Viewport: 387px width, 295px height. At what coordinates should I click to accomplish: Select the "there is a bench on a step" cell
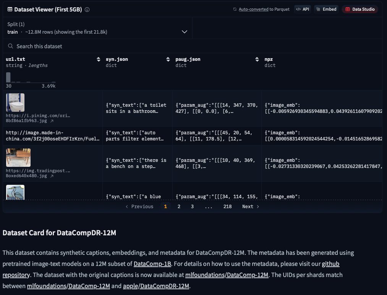[x=138, y=163]
